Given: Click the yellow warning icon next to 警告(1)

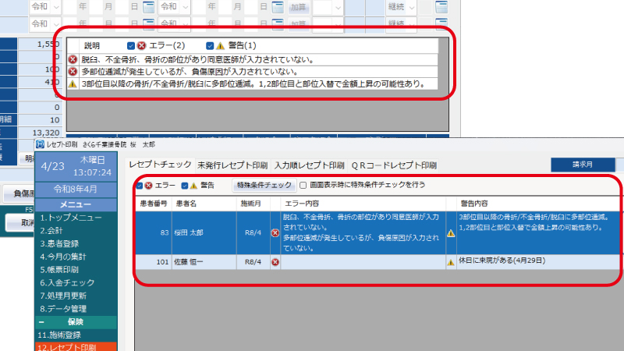Looking at the screenshot, I should point(220,46).
